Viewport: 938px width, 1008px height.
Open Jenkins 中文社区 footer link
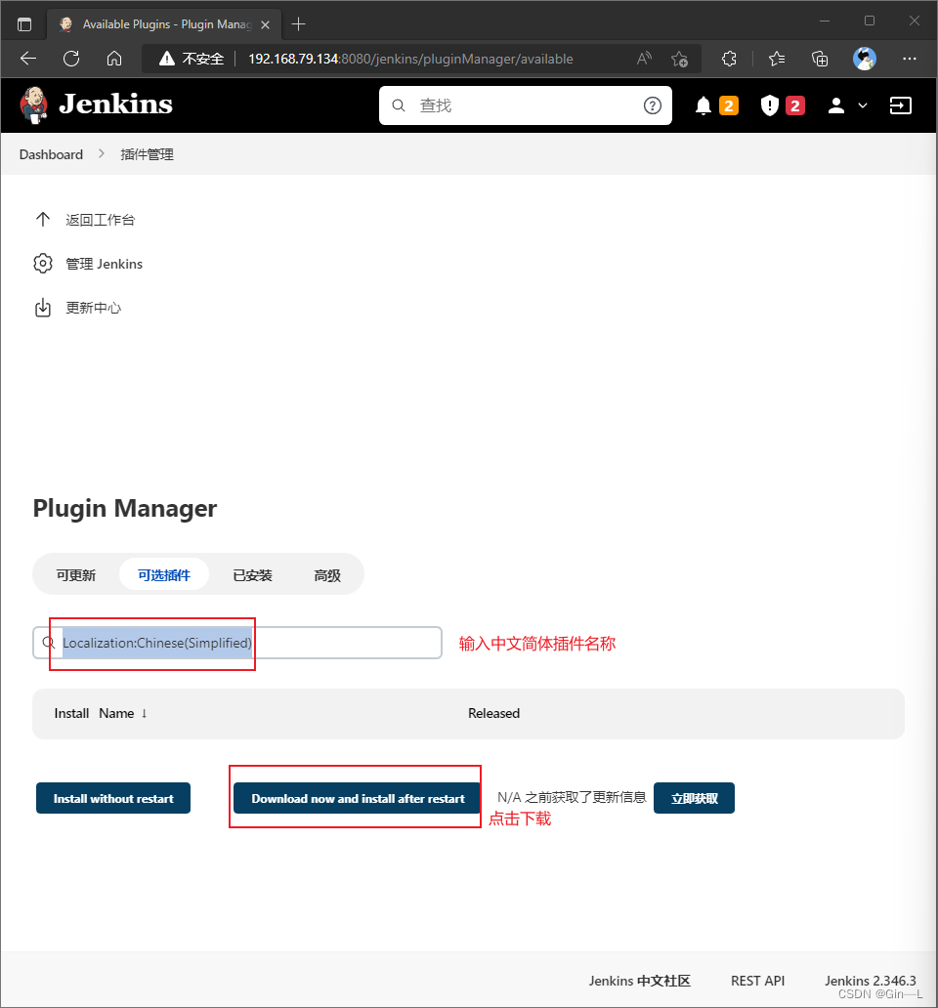pyautogui.click(x=640, y=981)
